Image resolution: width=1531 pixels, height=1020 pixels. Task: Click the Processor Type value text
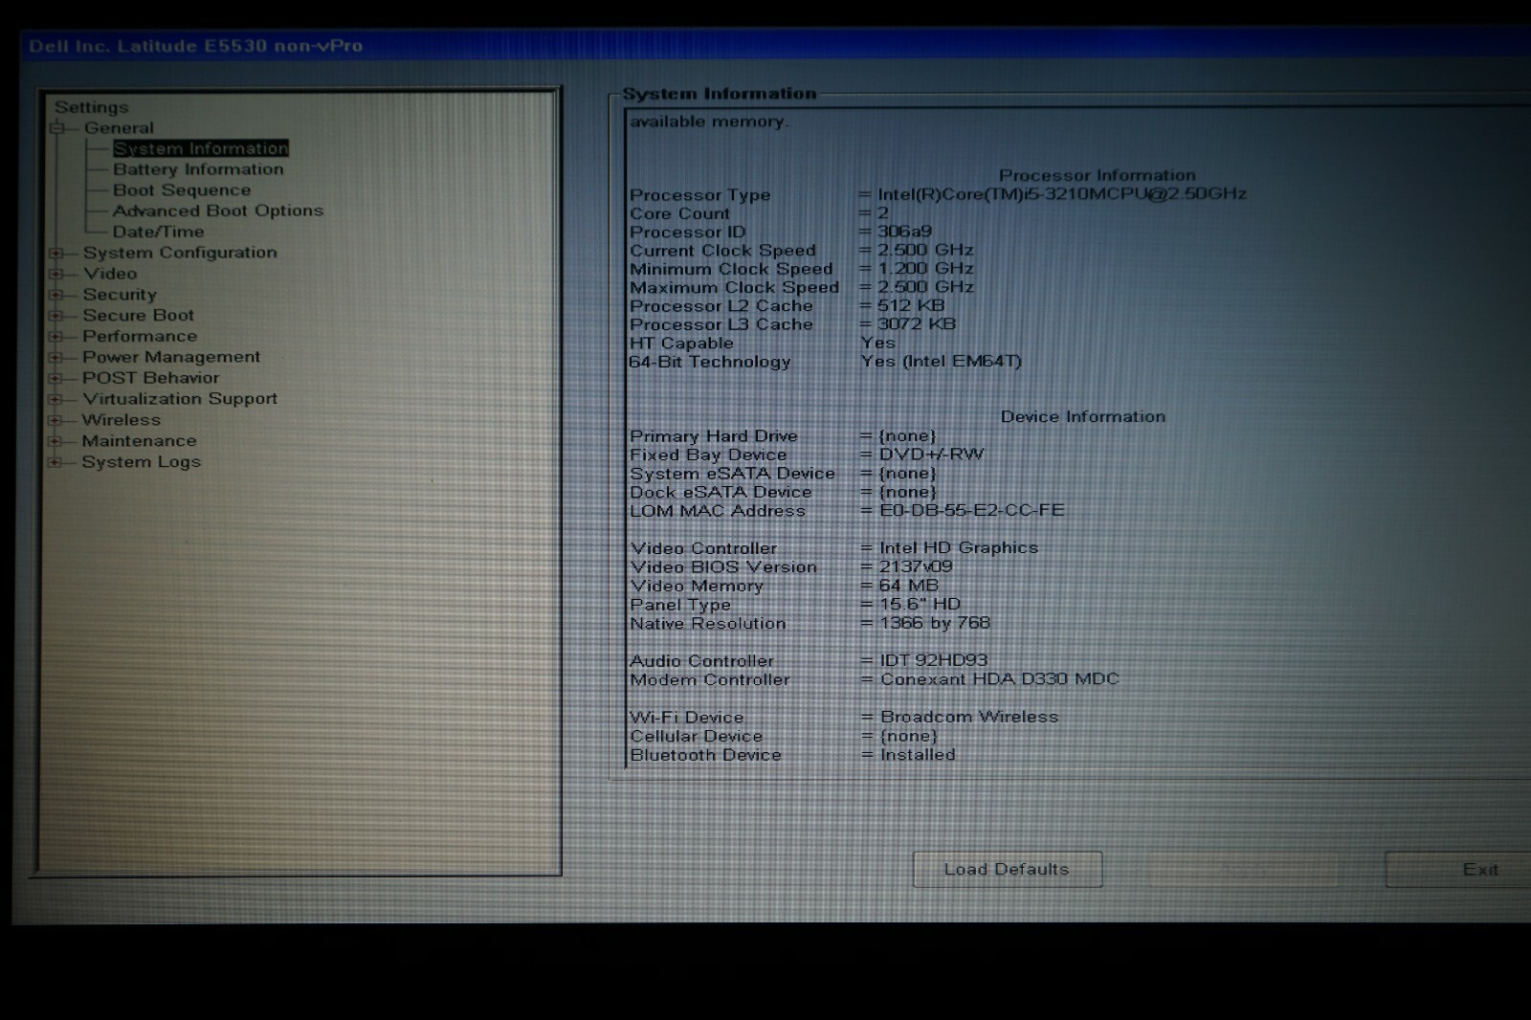point(1062,194)
